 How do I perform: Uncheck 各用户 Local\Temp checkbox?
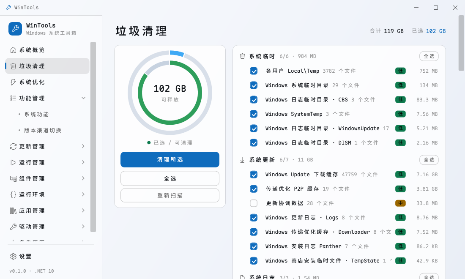pos(254,71)
